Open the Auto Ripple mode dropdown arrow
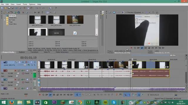Viewport: 188px width, 105px height. coord(136,95)
